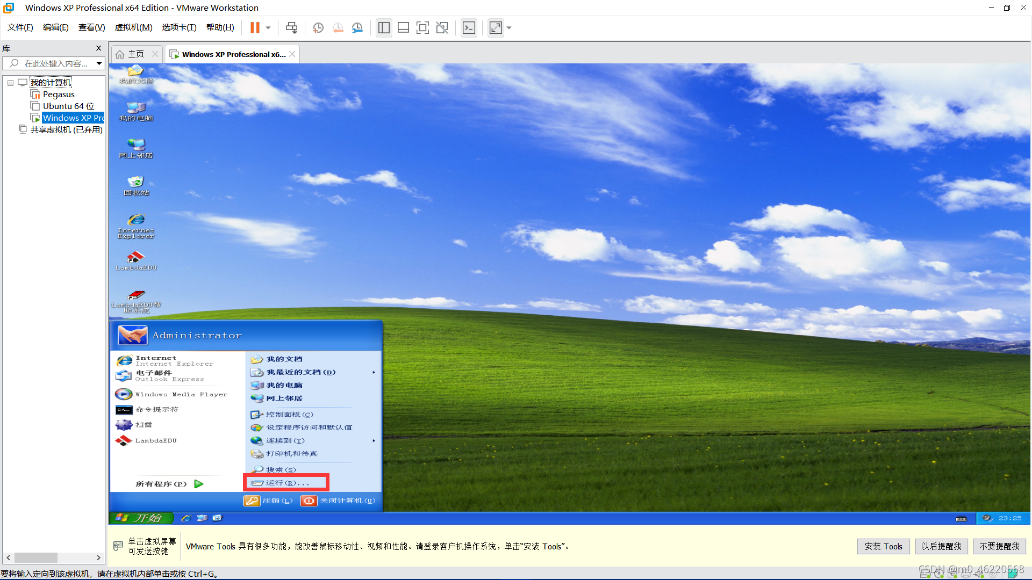1032x580 pixels.
Task: Expand the fullscreen options dropdown
Action: pyautogui.click(x=508, y=27)
